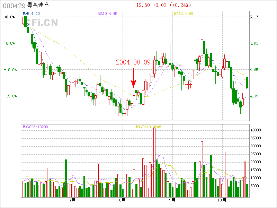Select the MA30:4.60 indicator label
Screen dimensions: 277x208
[x=184, y=14]
